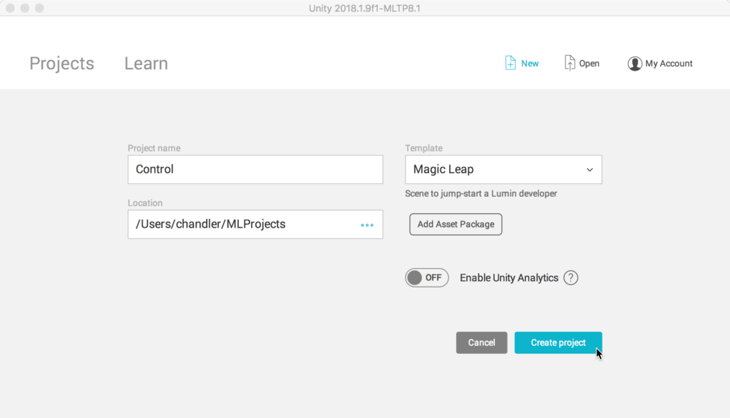Viewport: 730px width, 418px height.
Task: Click the My Account avatar icon
Action: tap(634, 63)
